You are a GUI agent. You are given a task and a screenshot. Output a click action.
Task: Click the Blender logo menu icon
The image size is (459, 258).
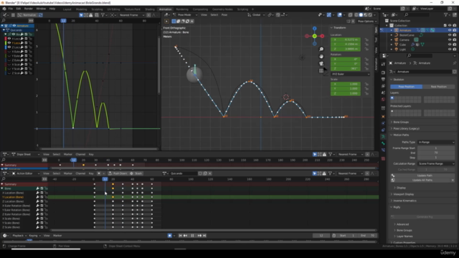(x=4, y=9)
